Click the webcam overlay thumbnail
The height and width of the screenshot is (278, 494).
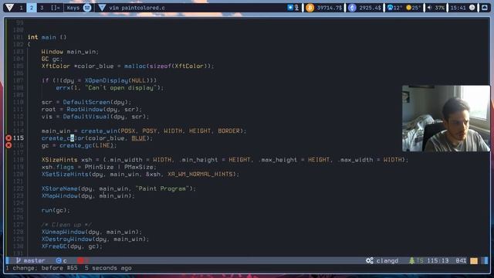[x=446, y=118]
